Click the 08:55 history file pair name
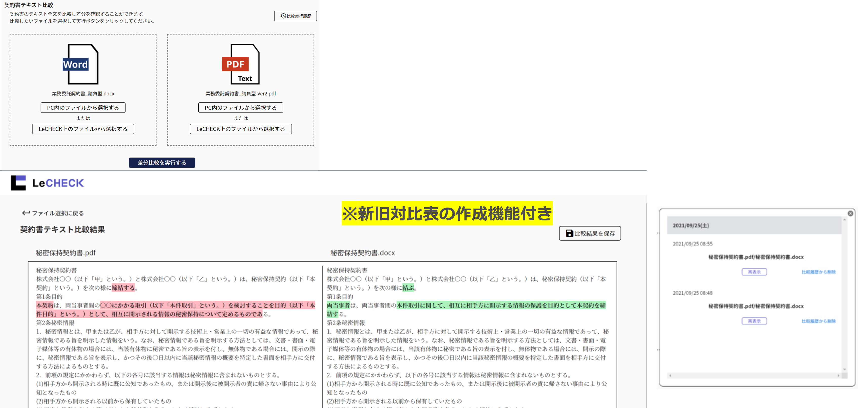858x408 pixels. tap(756, 257)
